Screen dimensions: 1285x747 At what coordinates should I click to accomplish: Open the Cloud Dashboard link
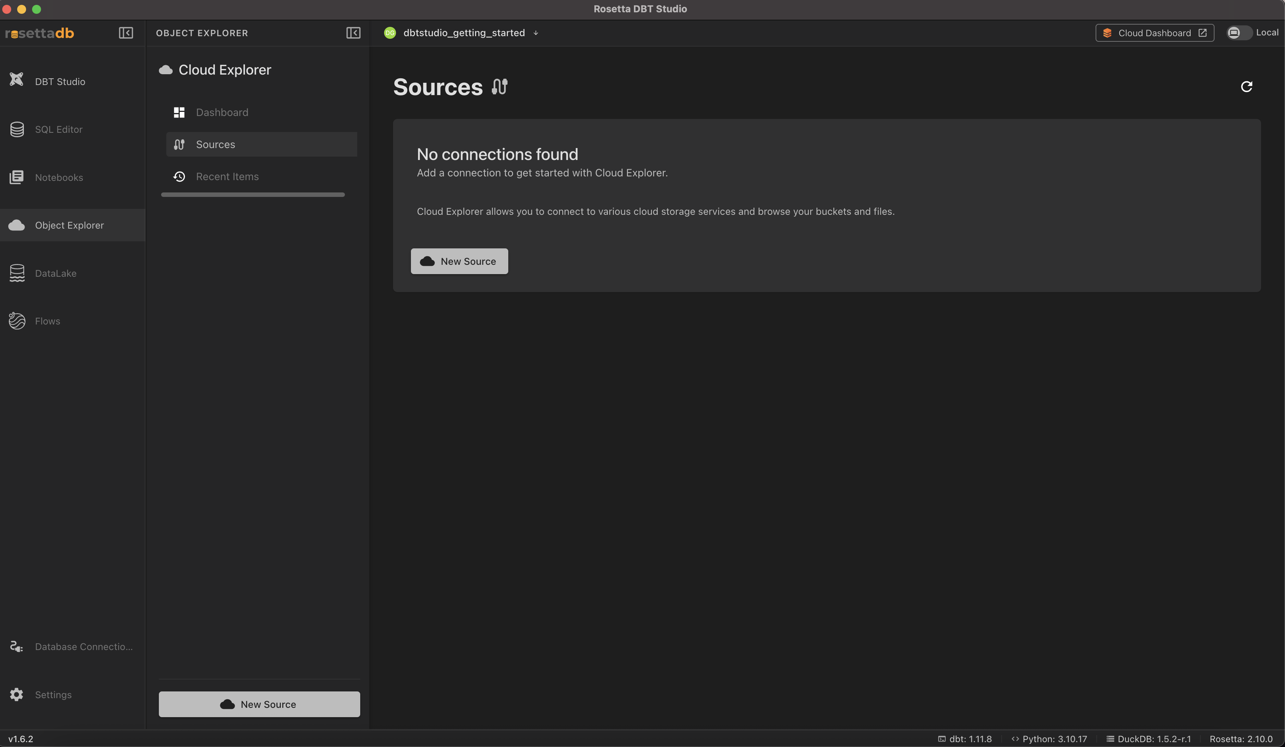click(x=1155, y=33)
